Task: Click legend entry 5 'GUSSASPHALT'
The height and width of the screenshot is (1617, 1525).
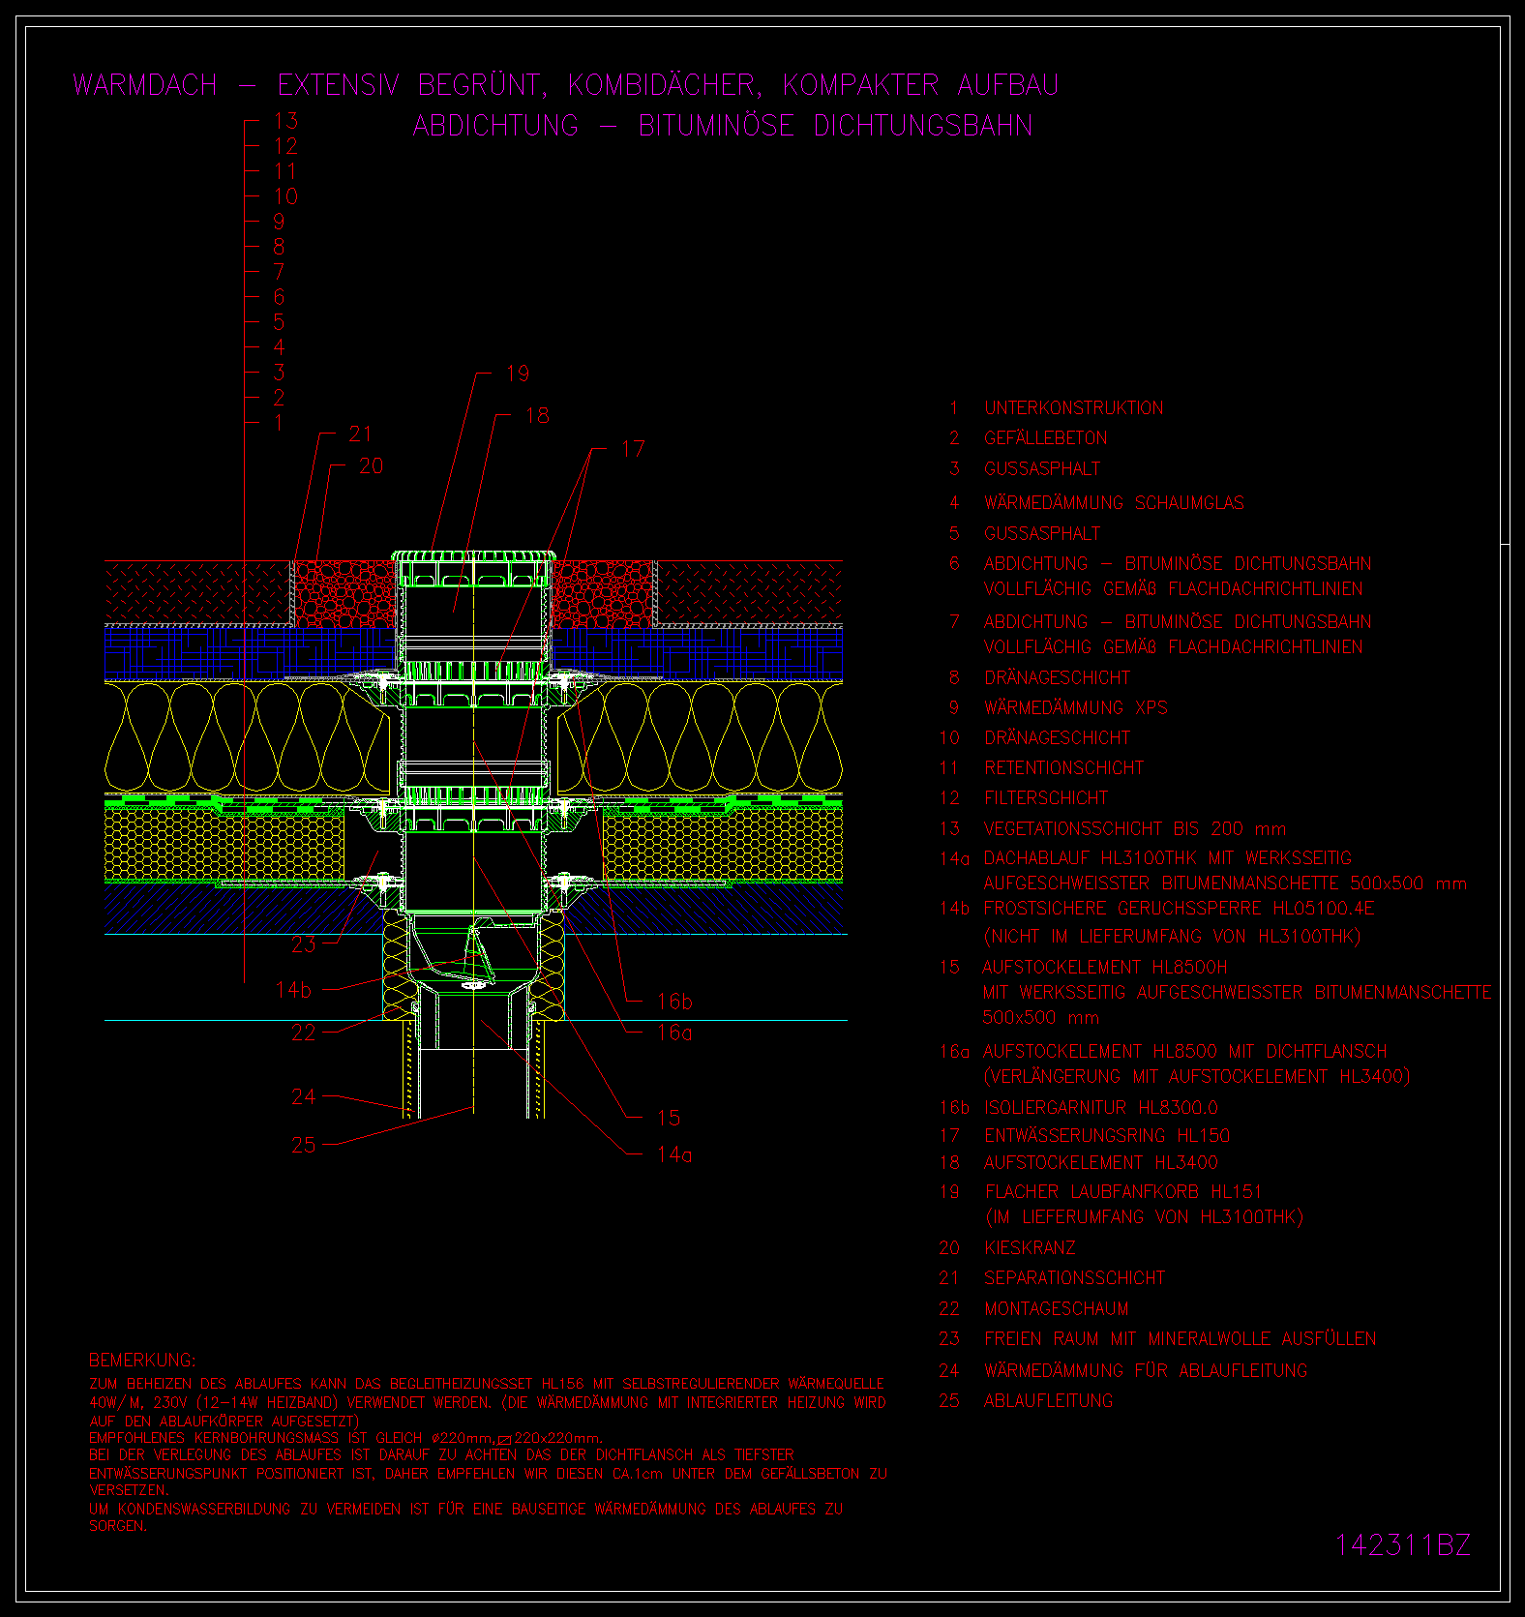Action: click(1042, 533)
